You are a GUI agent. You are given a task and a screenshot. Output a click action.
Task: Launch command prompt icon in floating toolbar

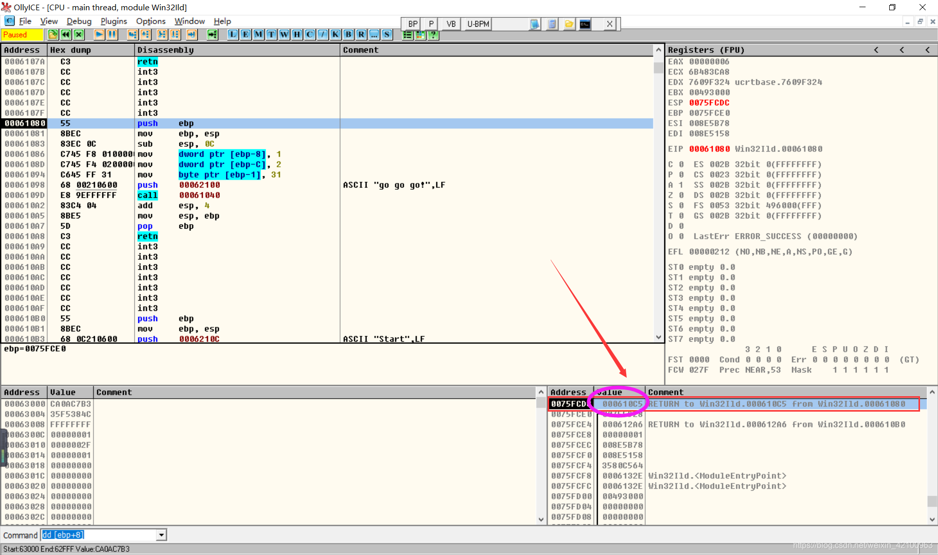tap(585, 24)
